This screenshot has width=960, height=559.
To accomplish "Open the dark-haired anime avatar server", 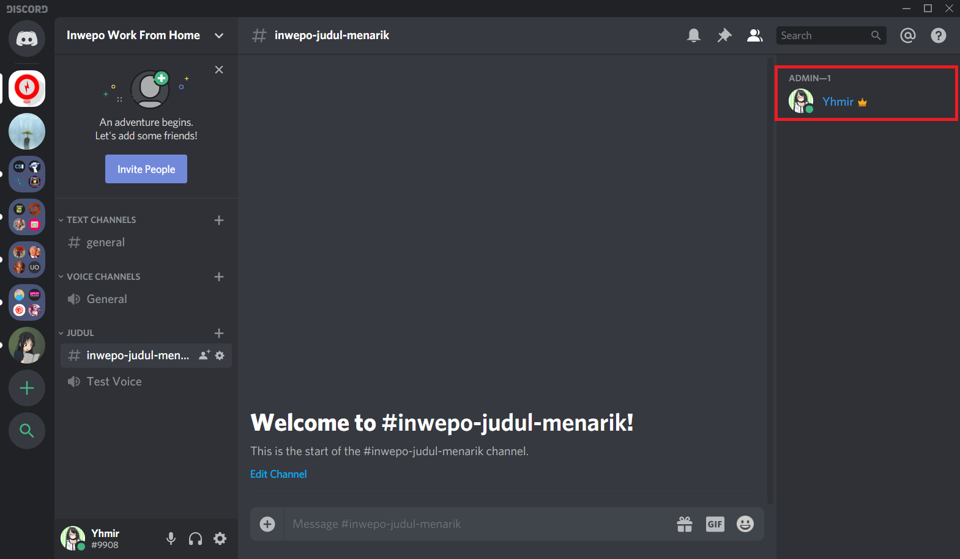I will (x=27, y=345).
